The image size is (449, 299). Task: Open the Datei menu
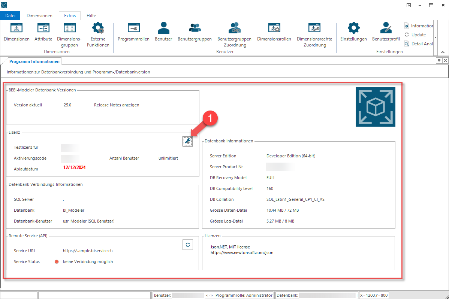[10, 16]
